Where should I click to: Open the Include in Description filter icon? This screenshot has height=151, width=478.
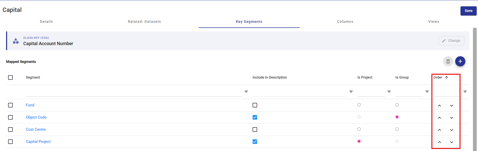point(351,92)
